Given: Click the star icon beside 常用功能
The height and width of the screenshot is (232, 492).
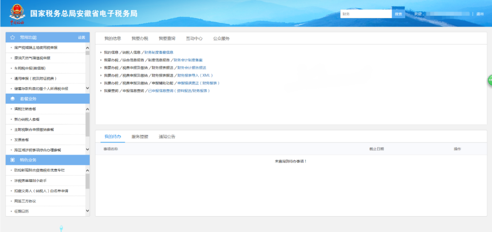Looking at the screenshot, I should (13, 38).
